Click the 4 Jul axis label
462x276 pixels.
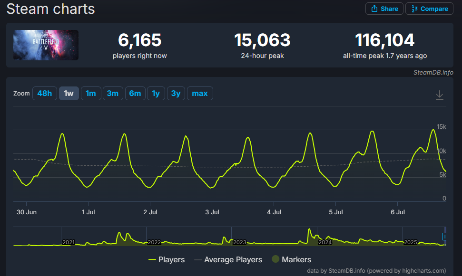274,212
